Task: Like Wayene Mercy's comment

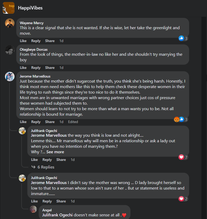Action: (x=23, y=41)
